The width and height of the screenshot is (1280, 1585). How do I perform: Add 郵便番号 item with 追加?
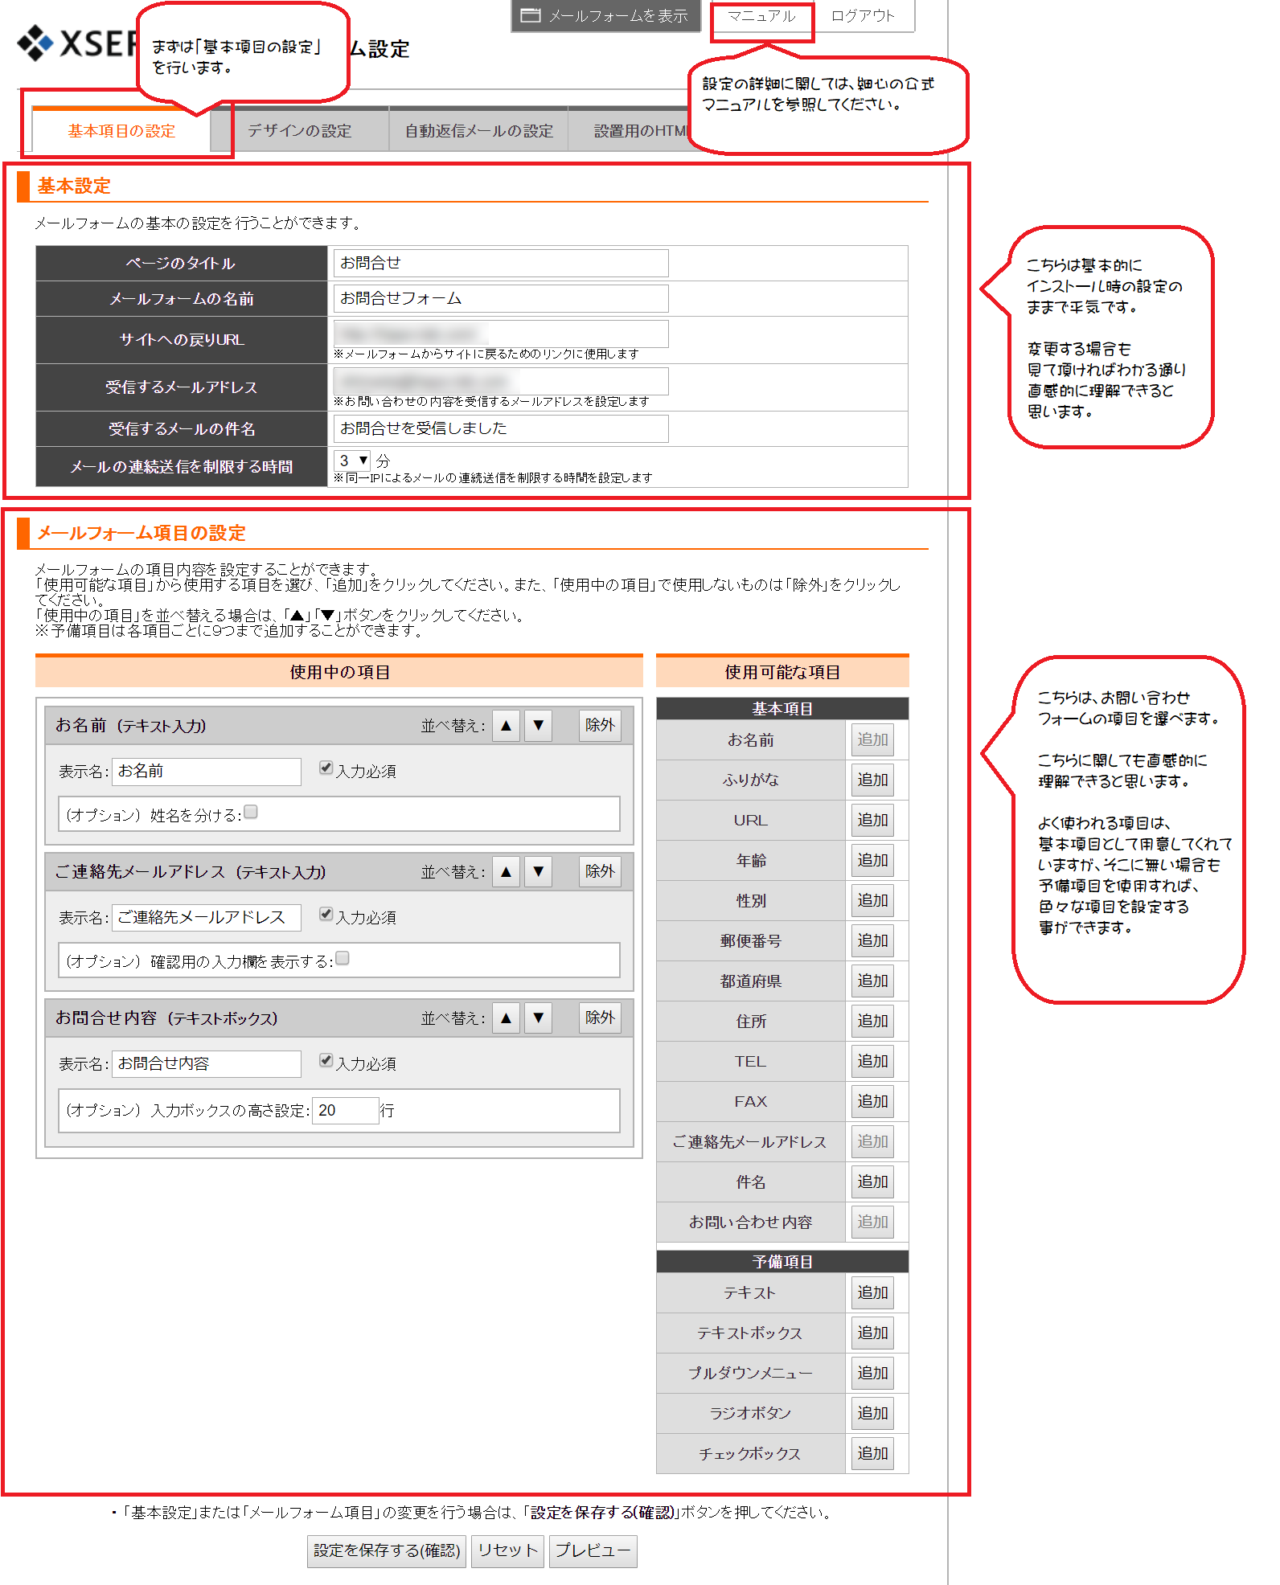pos(872,940)
